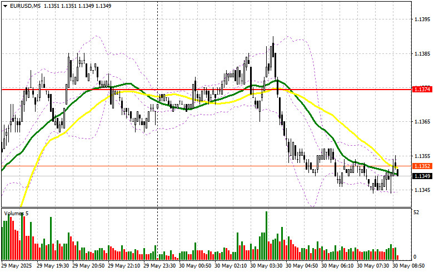Click the volume scale value 0
This screenshot has width=434, height=272.
click(415, 257)
